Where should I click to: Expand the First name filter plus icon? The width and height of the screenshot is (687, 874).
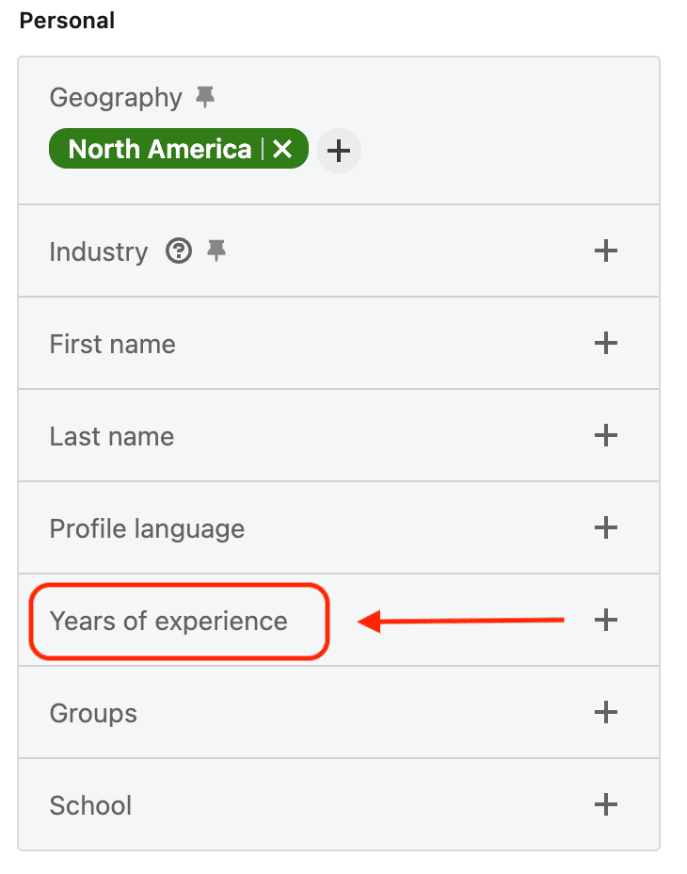click(606, 343)
